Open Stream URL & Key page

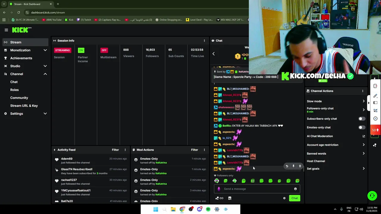(24, 106)
